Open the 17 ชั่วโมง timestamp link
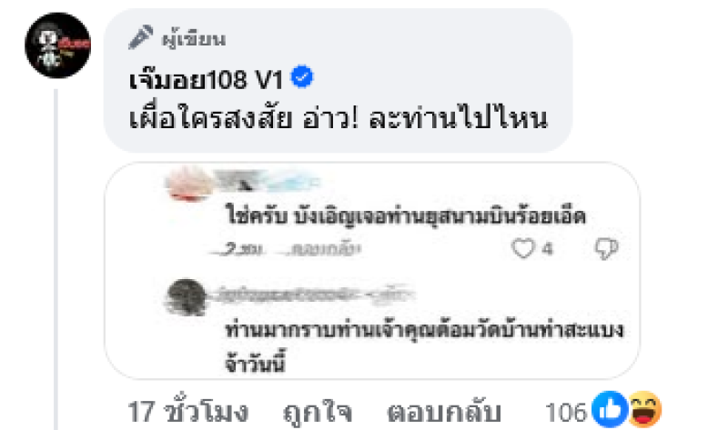 [188, 412]
